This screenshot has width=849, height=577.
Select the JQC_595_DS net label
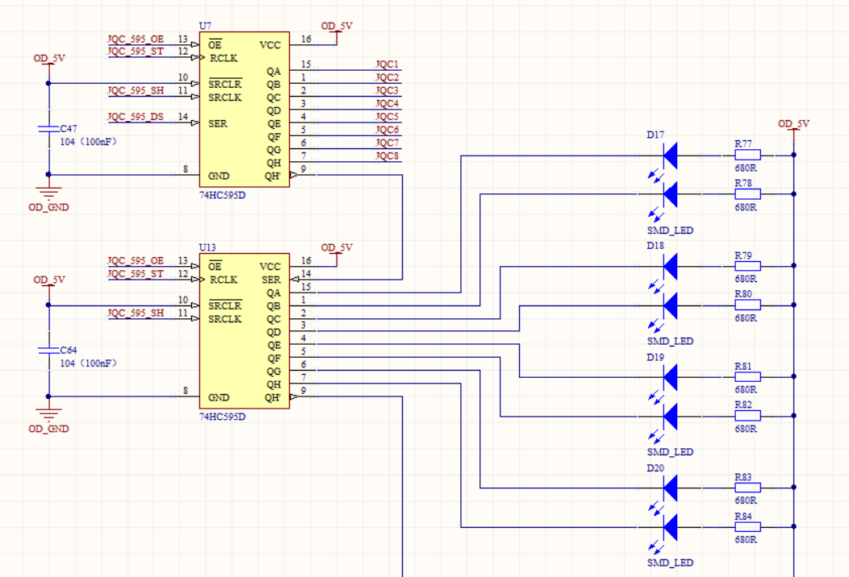pos(136,117)
